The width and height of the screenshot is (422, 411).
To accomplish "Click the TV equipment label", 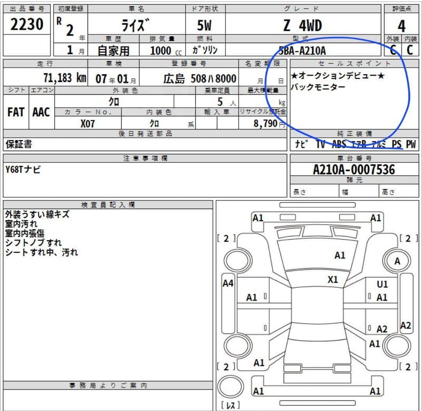I will [320, 144].
